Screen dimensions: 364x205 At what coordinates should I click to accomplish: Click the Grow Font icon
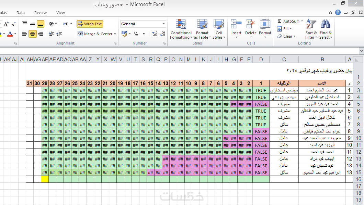click(x=6, y=24)
